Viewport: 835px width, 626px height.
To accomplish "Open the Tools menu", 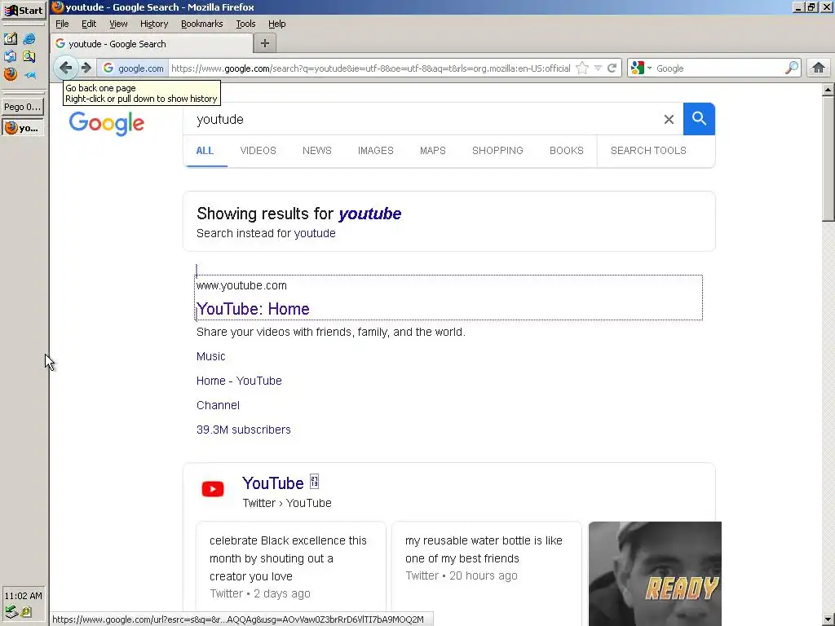I will pyautogui.click(x=245, y=24).
